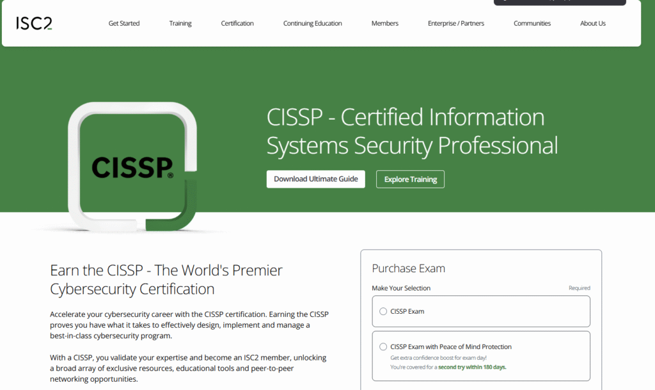Click 'Get extra confidence boost for exam day!' text
The image size is (655, 390).
(438, 358)
